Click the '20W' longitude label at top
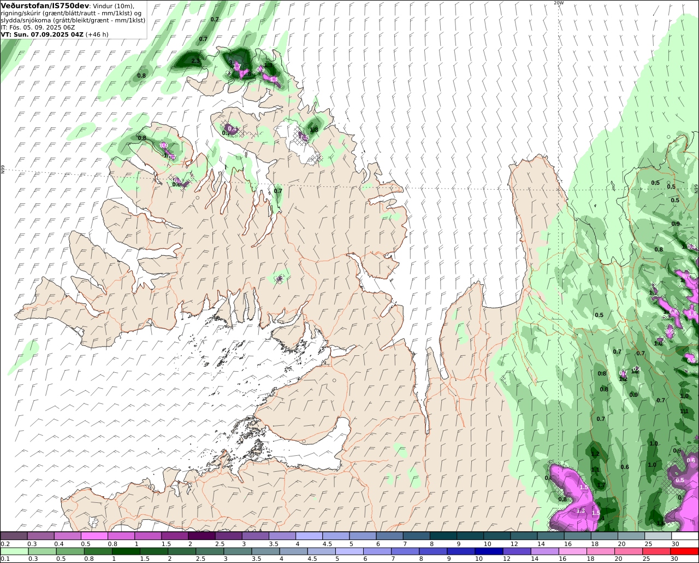 coord(558,3)
